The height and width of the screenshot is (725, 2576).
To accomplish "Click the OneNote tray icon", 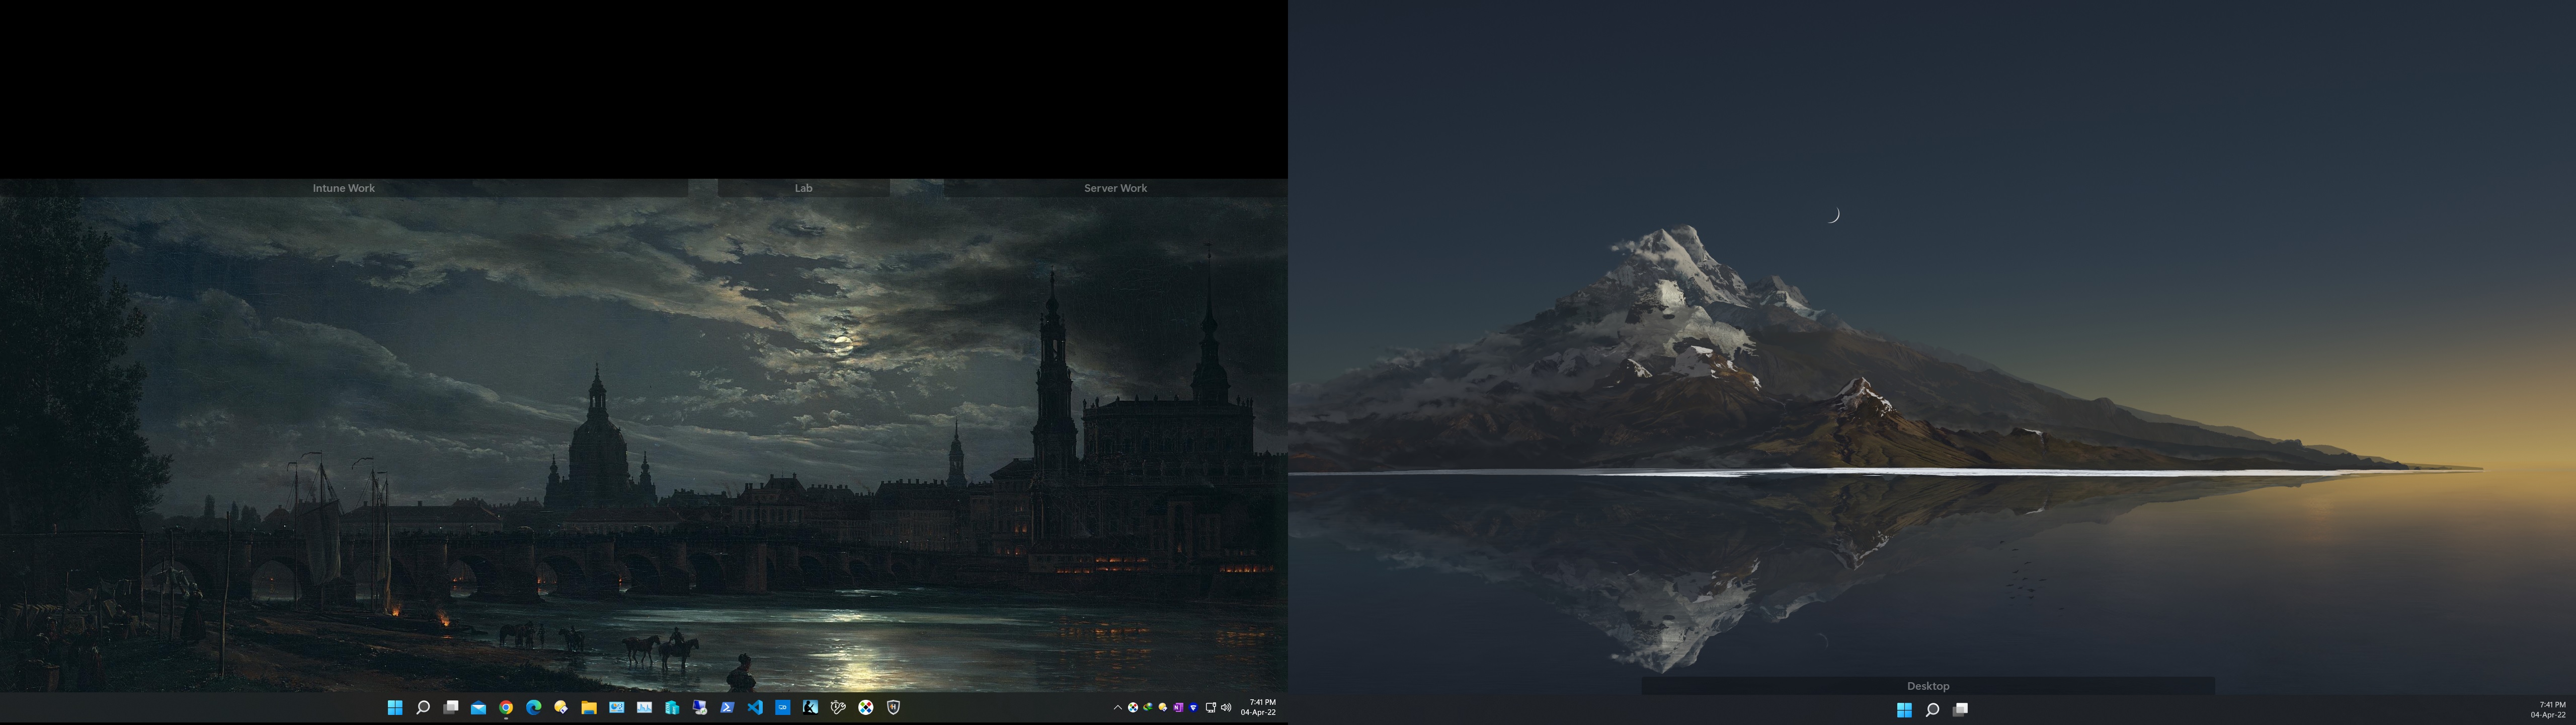I will (1178, 708).
